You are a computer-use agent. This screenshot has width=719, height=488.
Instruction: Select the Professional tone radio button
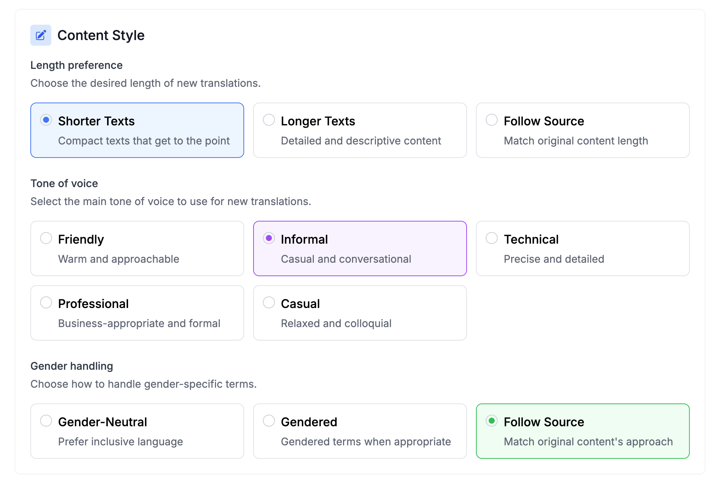(46, 302)
